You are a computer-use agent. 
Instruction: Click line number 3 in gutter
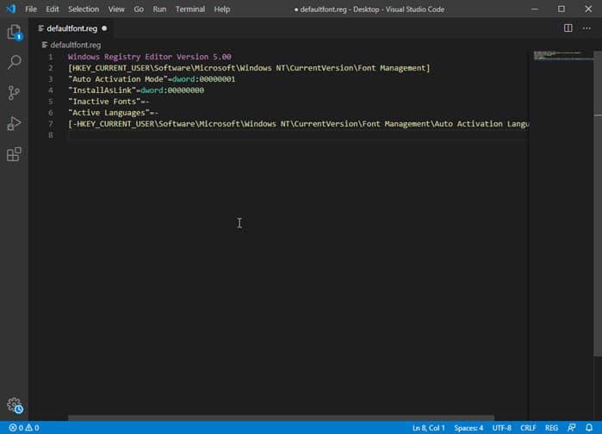pos(51,79)
